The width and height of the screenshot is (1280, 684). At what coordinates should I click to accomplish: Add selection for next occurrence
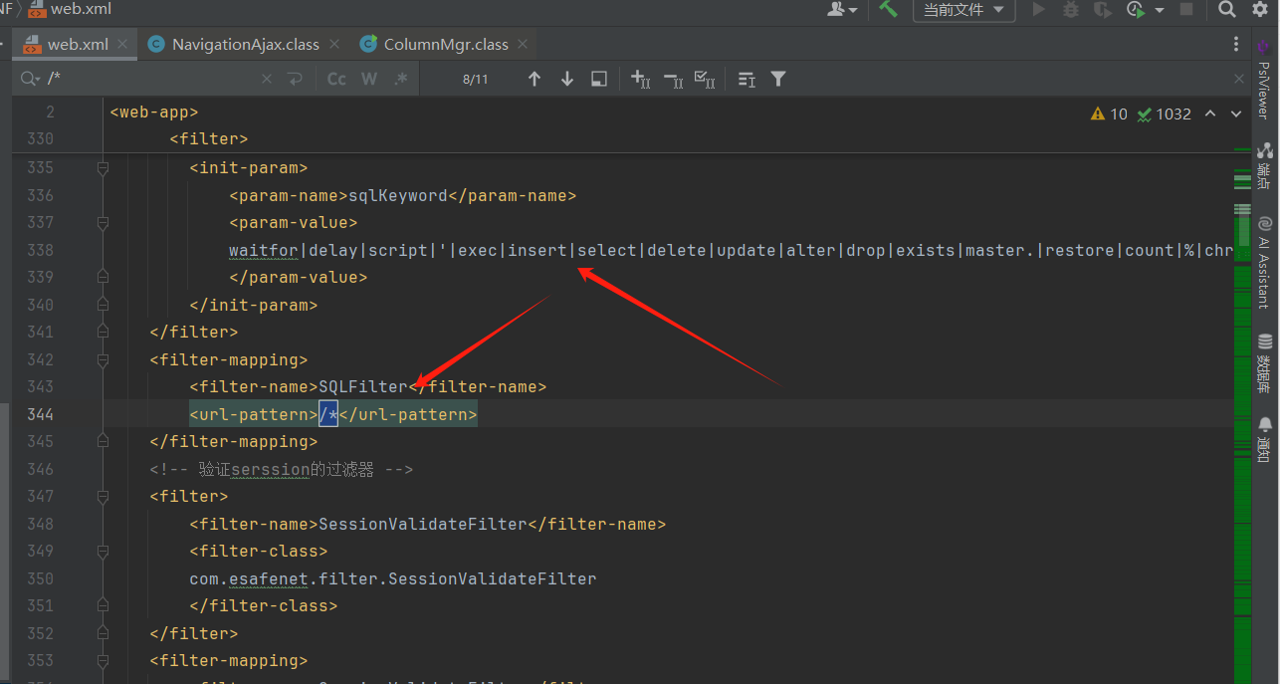[x=640, y=79]
